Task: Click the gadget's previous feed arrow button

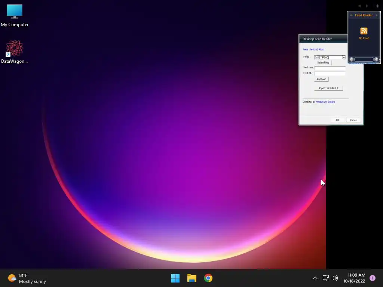Action: [x=352, y=59]
